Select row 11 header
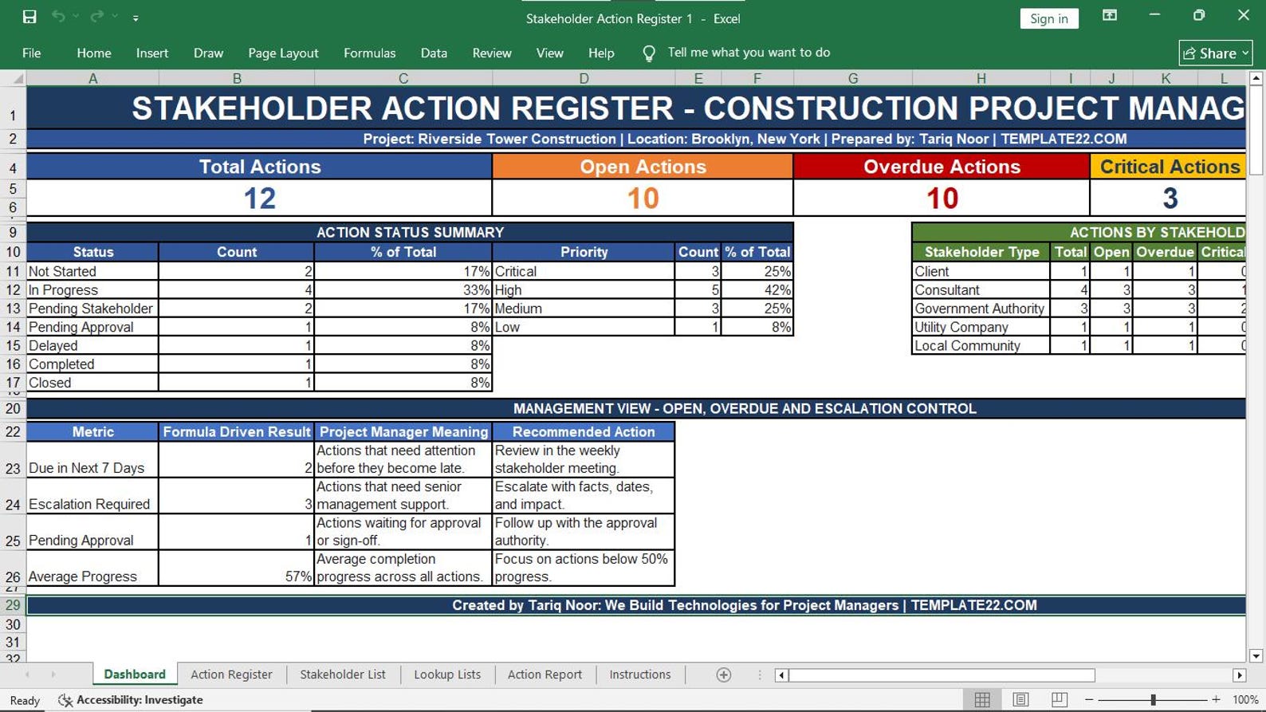This screenshot has width=1266, height=712. click(x=13, y=271)
